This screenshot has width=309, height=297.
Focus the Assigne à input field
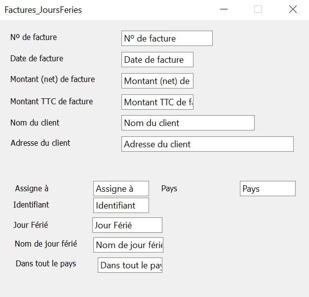click(x=121, y=188)
